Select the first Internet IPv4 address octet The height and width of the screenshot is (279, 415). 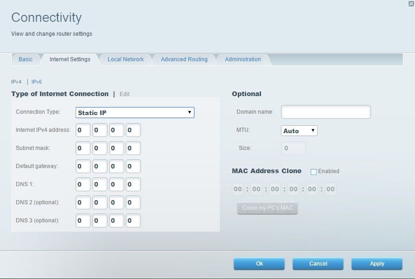click(x=83, y=130)
